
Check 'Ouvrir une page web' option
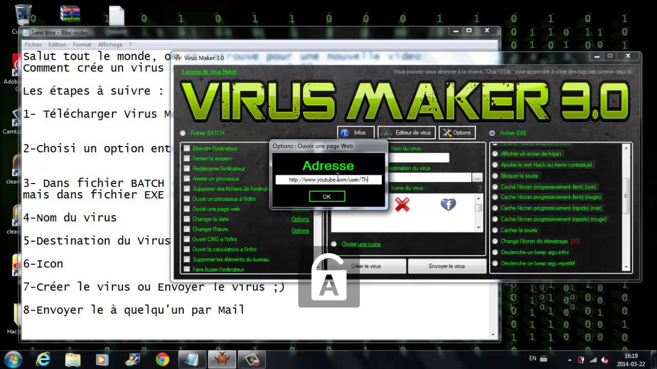(x=187, y=209)
